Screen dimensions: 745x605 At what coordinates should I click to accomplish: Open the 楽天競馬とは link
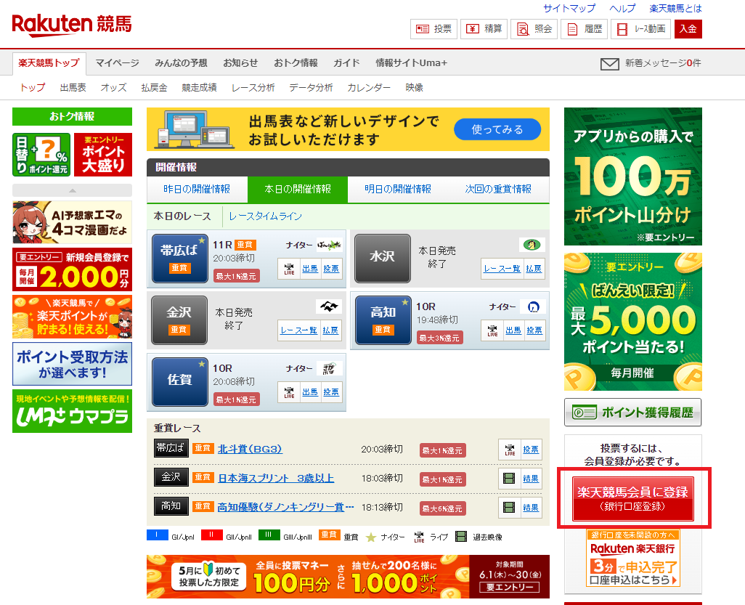click(675, 8)
